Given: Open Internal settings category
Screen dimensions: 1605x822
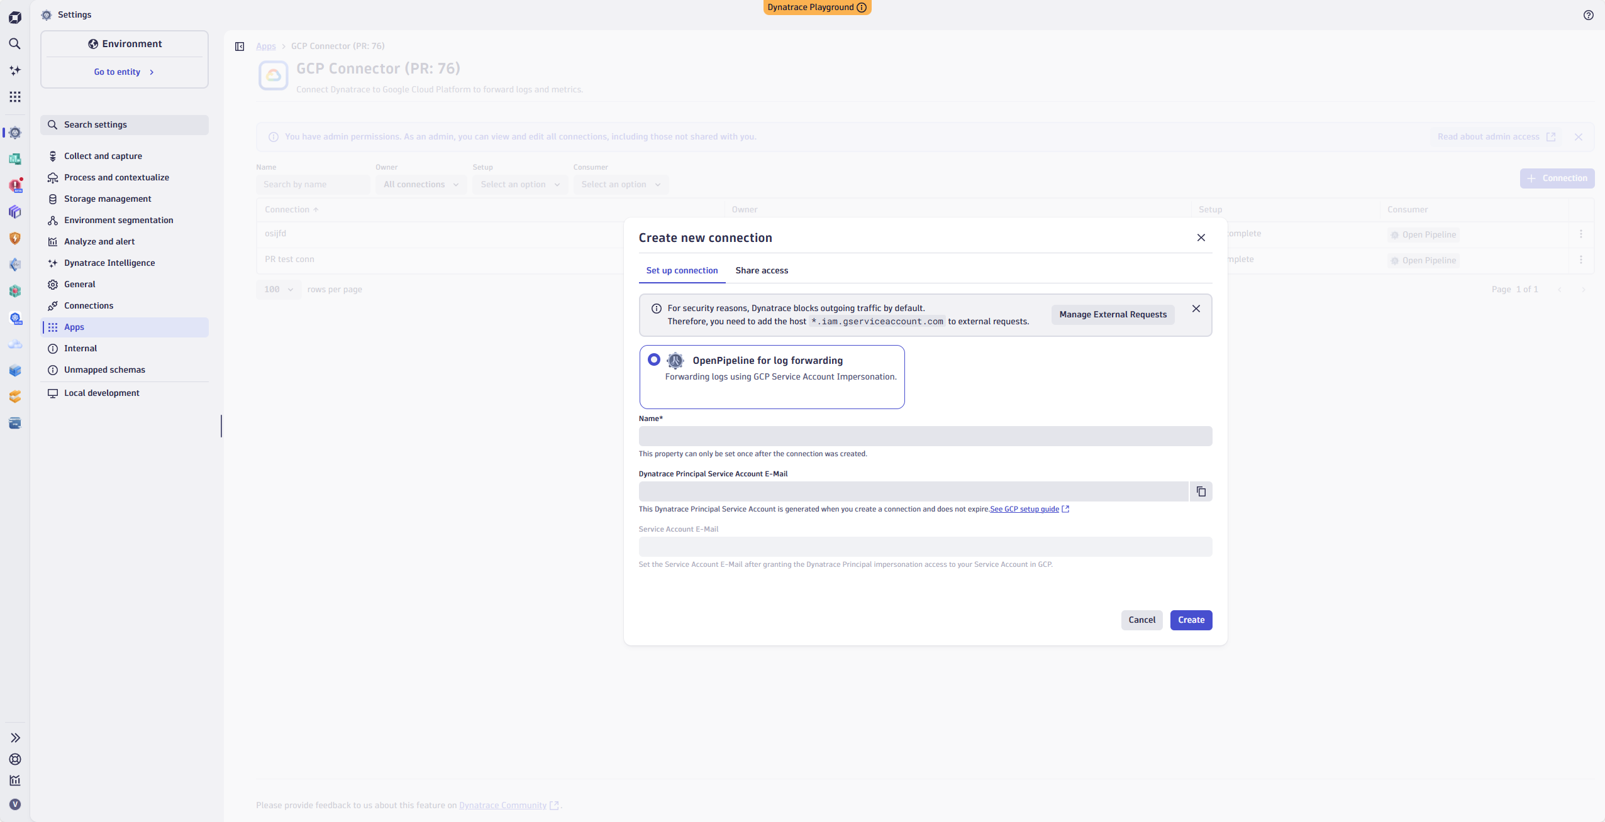Looking at the screenshot, I should [125, 348].
